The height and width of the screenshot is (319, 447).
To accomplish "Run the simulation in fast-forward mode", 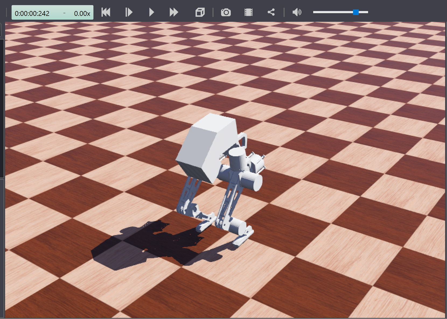I will 174,12.
